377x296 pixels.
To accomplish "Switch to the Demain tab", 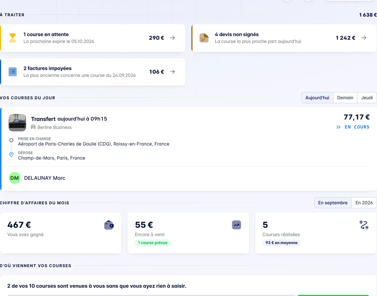I will coord(345,98).
